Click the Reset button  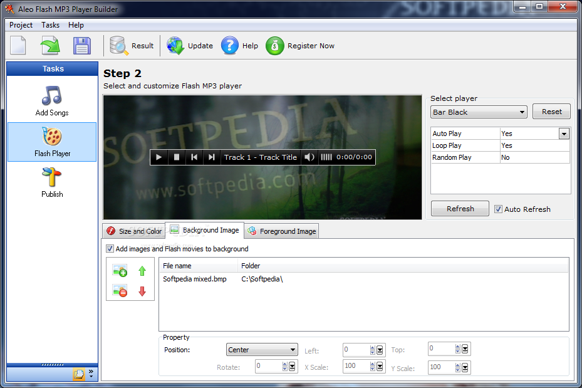[551, 112]
